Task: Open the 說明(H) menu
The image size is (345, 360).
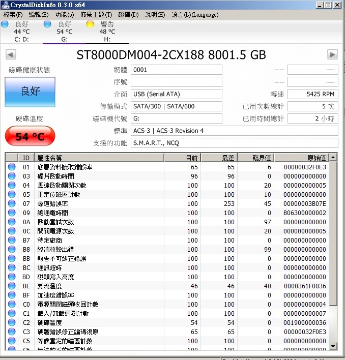Action: coord(155,15)
